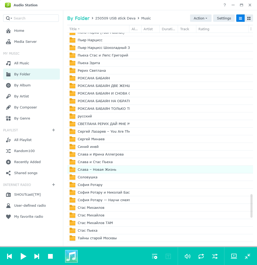This screenshot has height=265, width=257.
Task: Open the Action dropdown
Action: (x=201, y=18)
